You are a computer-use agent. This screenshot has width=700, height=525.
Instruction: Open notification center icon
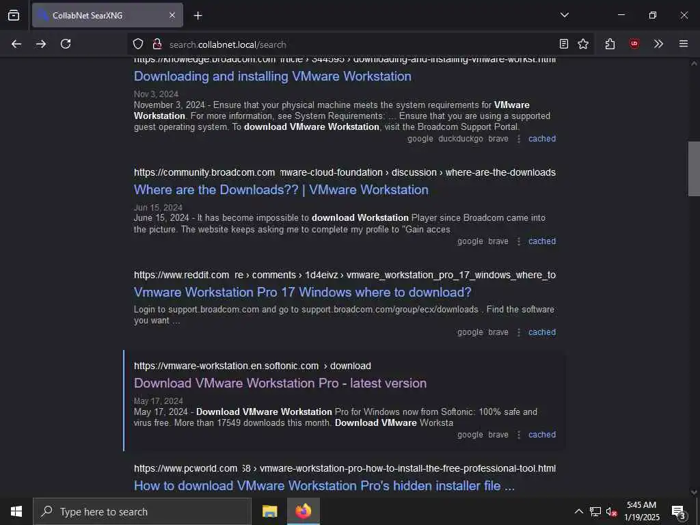[x=679, y=511]
